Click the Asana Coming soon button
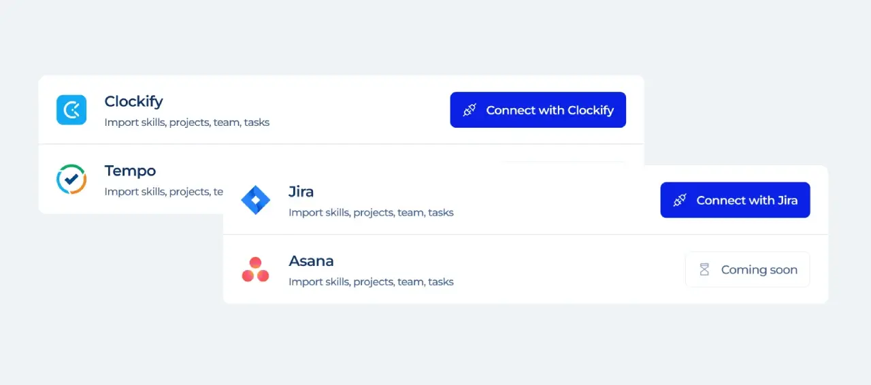 click(748, 269)
